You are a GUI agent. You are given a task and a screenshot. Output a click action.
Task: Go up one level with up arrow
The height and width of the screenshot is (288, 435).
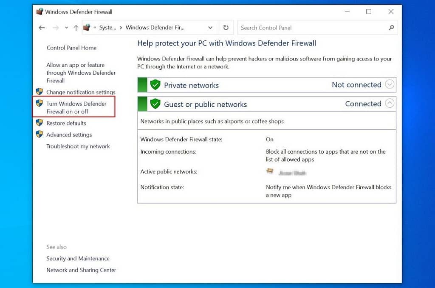[x=76, y=28]
